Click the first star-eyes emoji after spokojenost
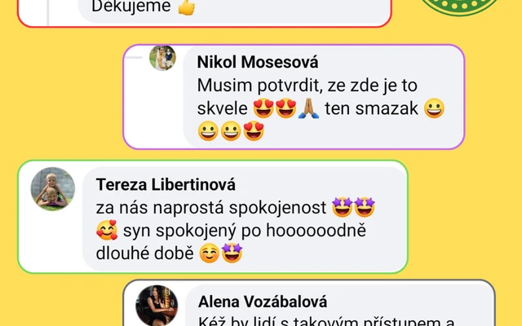 point(343,207)
